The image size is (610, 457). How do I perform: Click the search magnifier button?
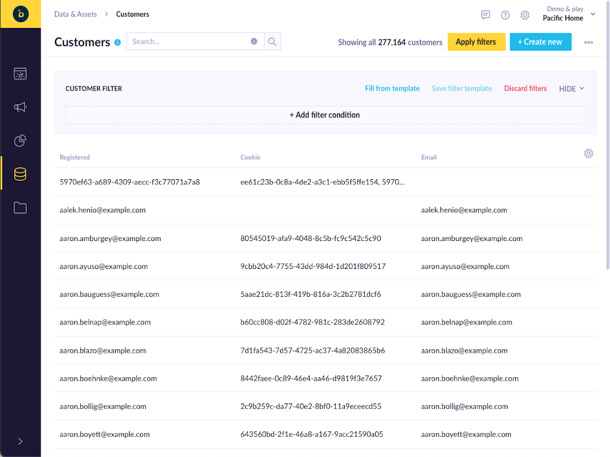(272, 42)
